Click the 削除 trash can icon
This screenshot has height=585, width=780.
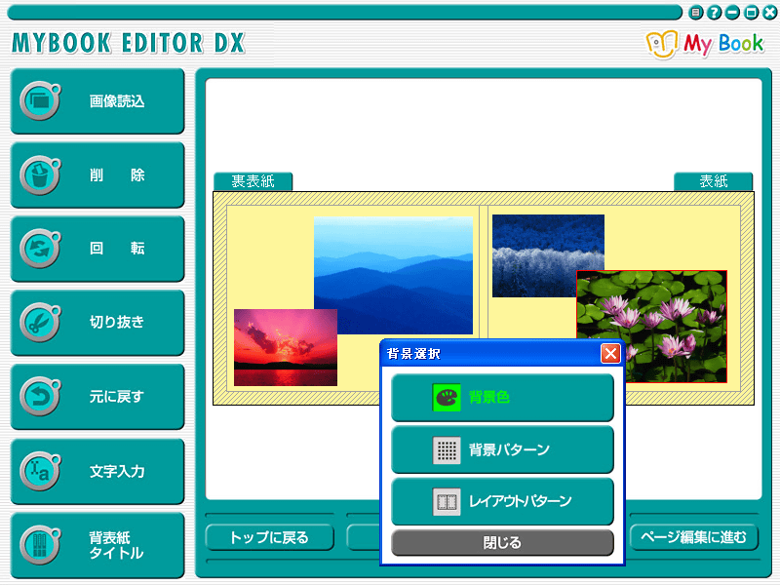40,175
